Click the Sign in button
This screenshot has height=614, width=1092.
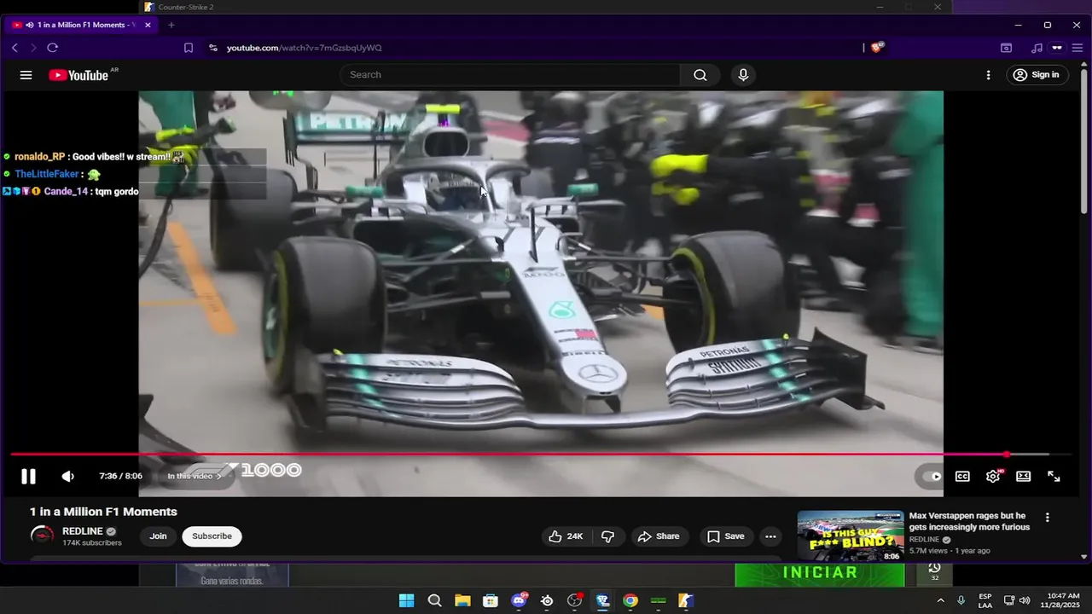point(1036,75)
